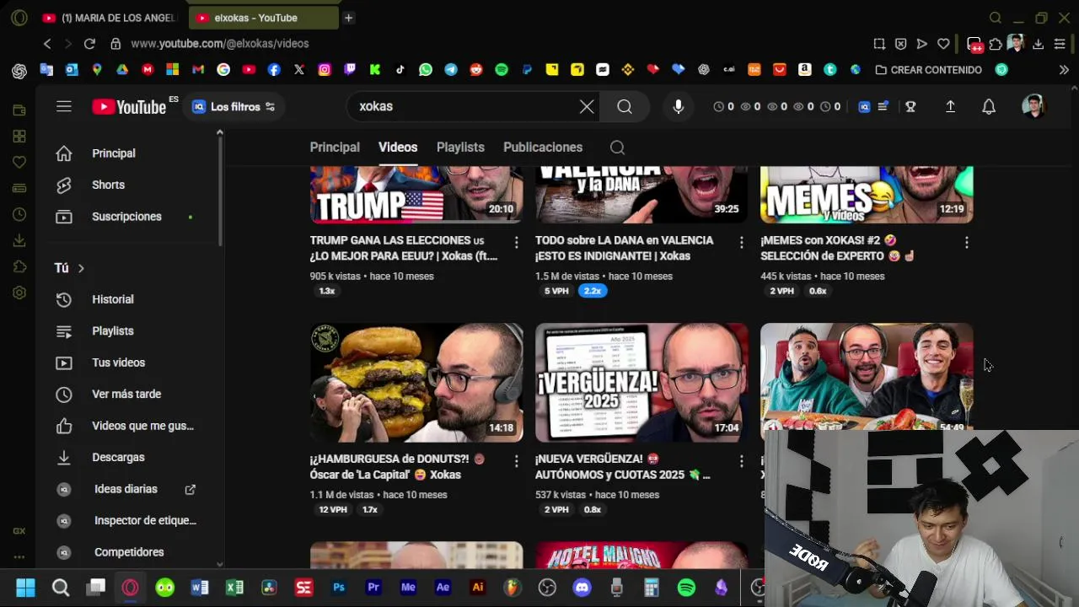
Task: Open options for HAMBURGUESA DE DONUTS video
Action: 516,461
